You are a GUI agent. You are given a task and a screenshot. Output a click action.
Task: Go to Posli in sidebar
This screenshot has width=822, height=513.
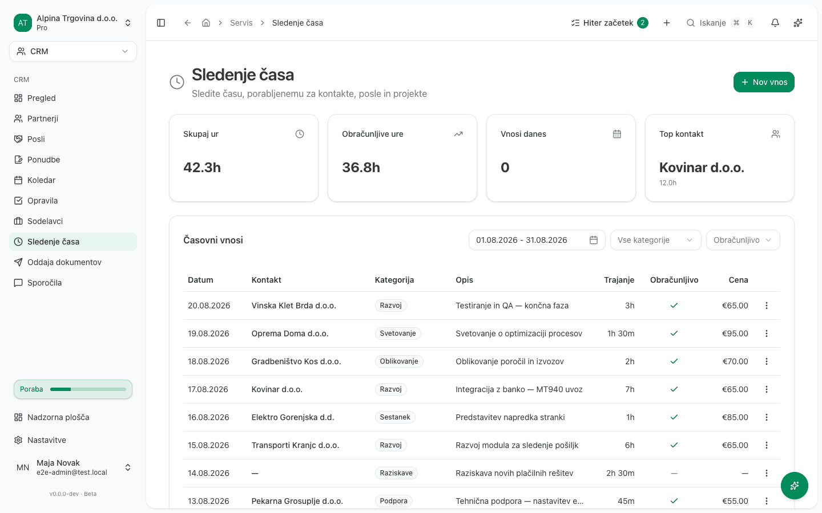click(x=73, y=139)
